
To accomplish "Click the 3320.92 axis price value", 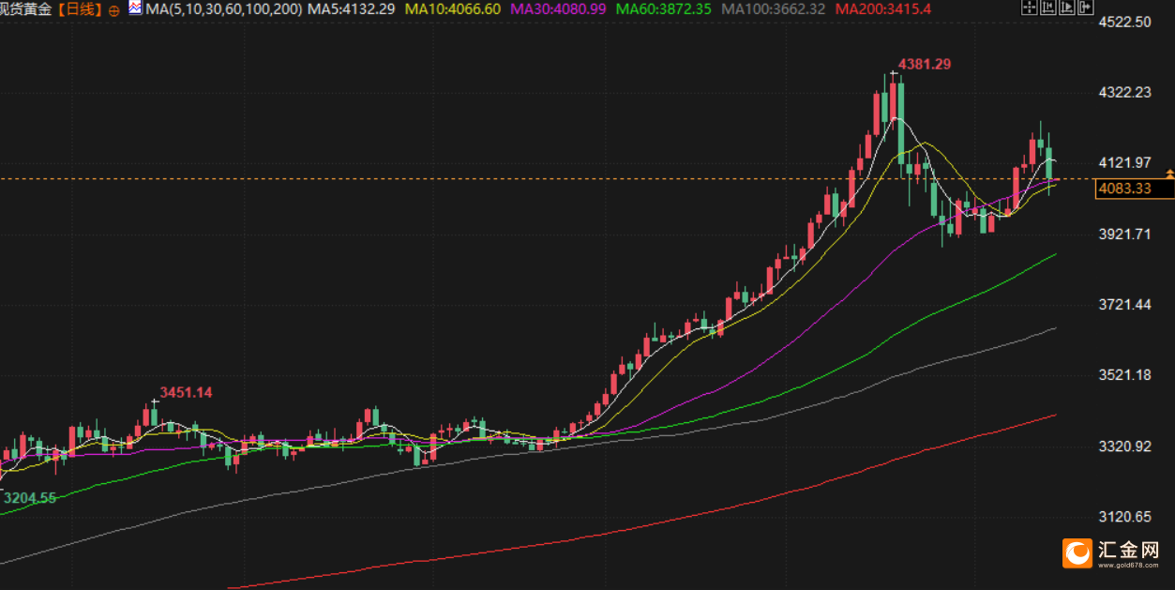I will click(x=1124, y=446).
